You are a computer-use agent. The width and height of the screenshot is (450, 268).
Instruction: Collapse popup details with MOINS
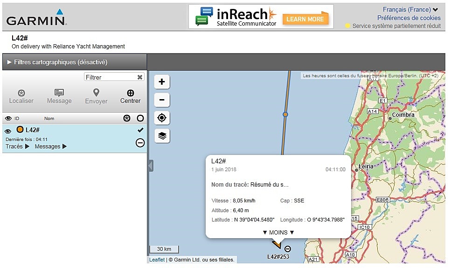(278, 233)
